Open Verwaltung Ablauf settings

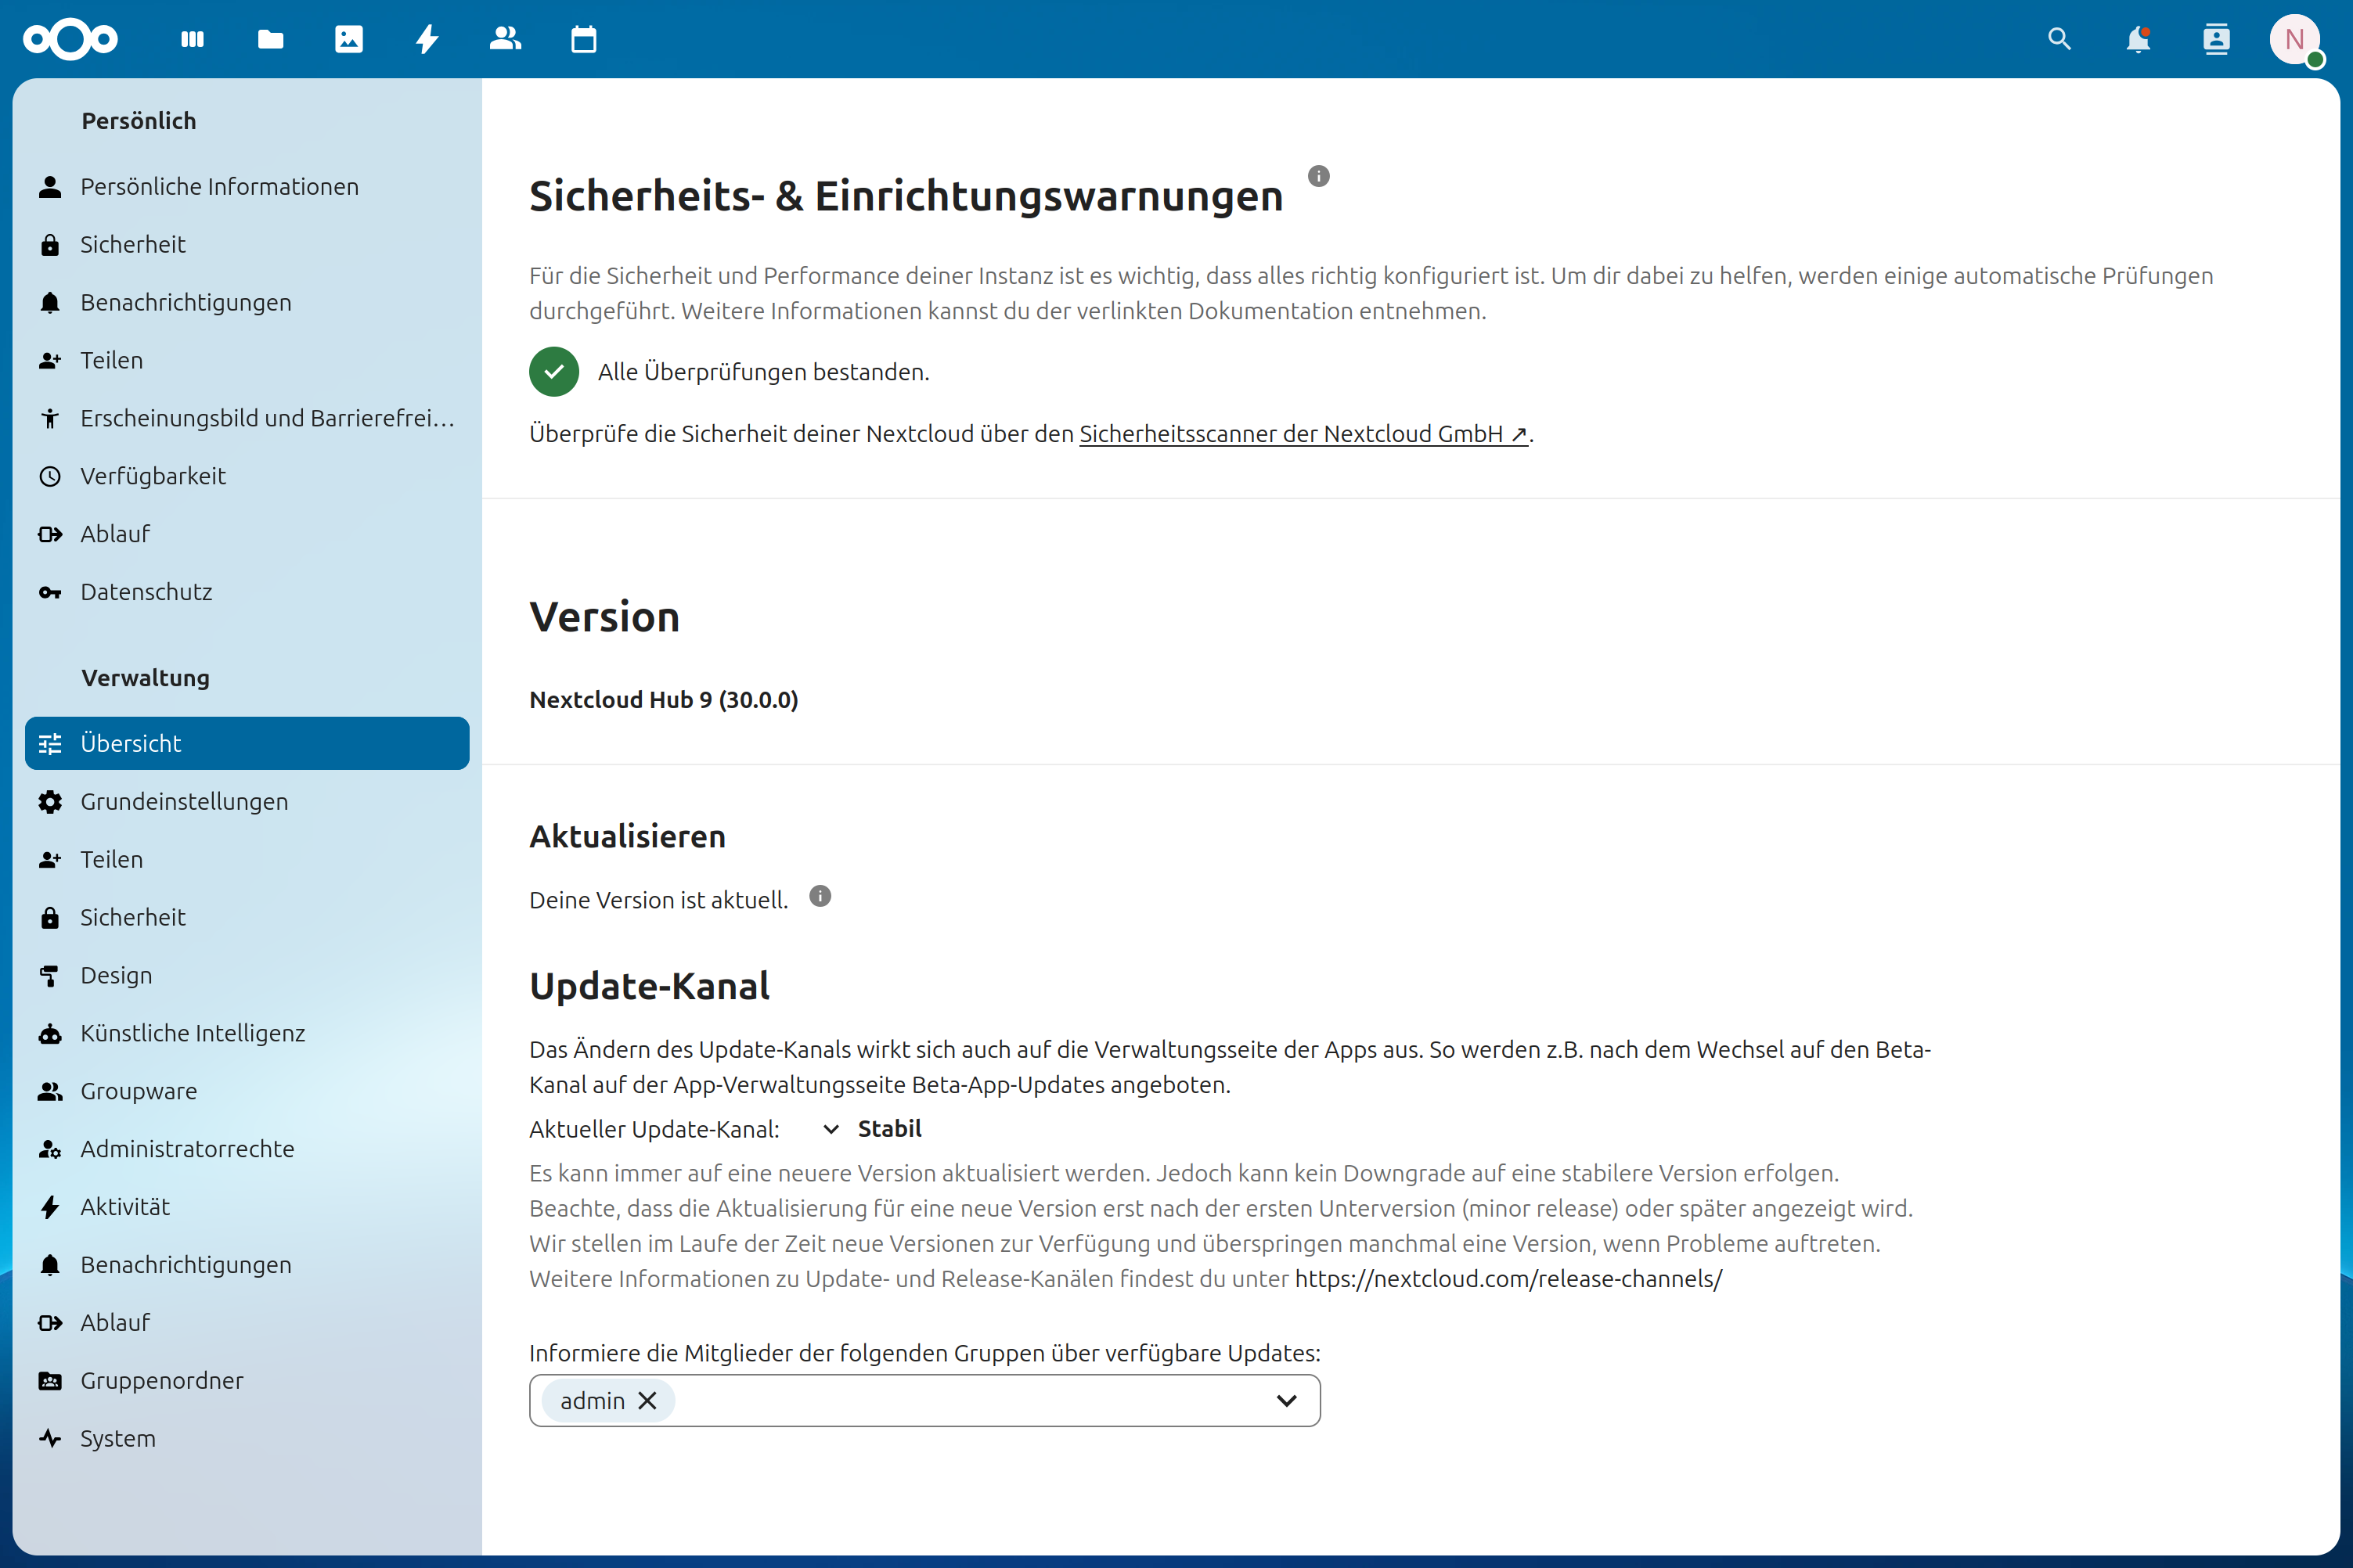(x=247, y=1323)
